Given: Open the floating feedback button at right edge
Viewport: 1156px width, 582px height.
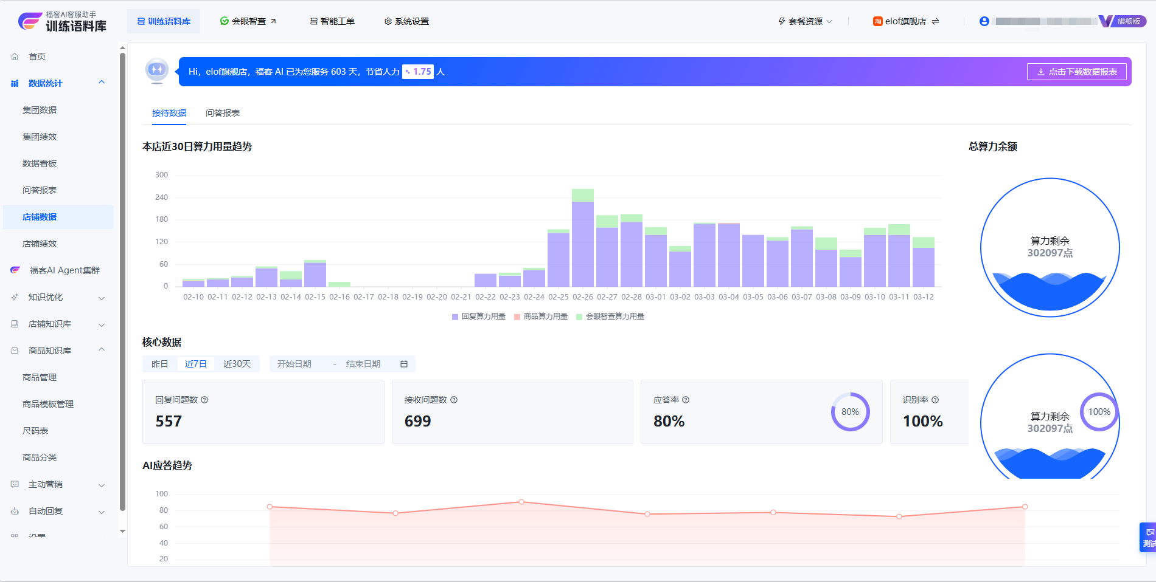Looking at the screenshot, I should point(1147,537).
